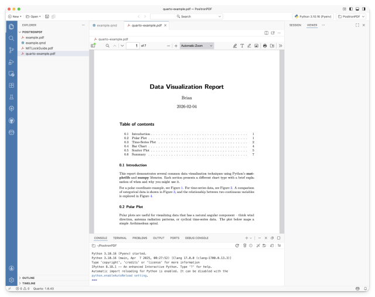The width and height of the screenshot is (375, 297).
Task: Click the Save file icon
Action: (x=47, y=16)
